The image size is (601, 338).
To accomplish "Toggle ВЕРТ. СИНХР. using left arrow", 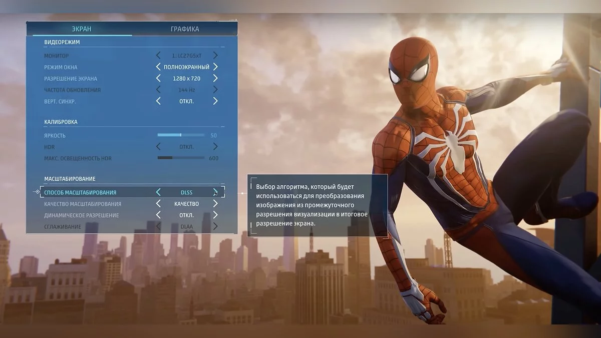I will [158, 101].
